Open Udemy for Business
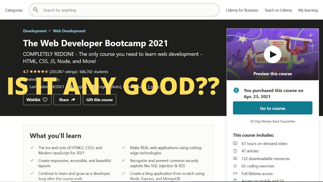 242,10
